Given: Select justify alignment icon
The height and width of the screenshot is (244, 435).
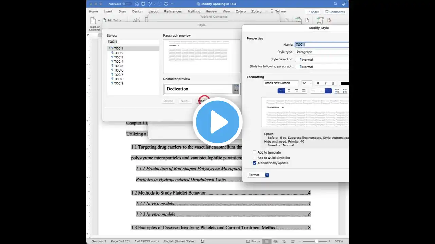Looking at the screenshot, I should pos(304,91).
